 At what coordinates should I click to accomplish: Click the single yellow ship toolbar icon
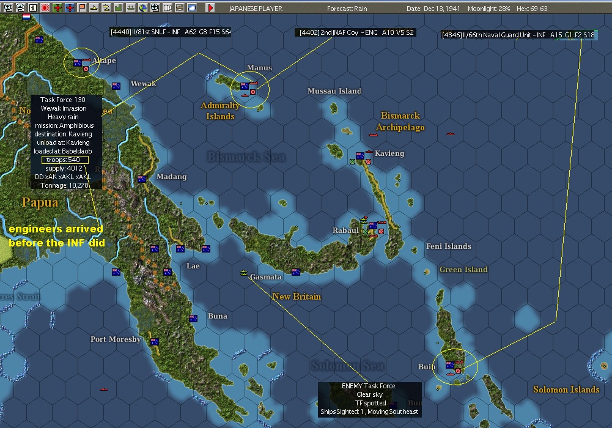tap(94, 7)
